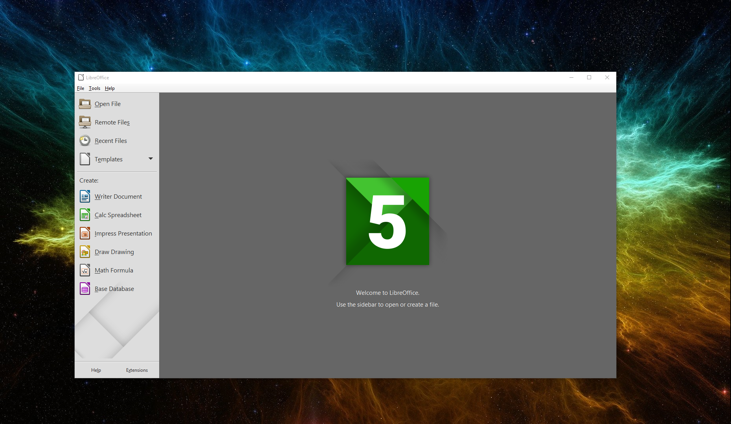The width and height of the screenshot is (731, 424).
Task: Click the green LibreOffice 5 logo
Action: click(x=387, y=221)
